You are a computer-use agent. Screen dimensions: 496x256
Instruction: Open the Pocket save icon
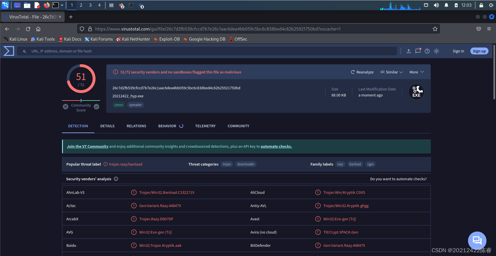[x=479, y=29]
